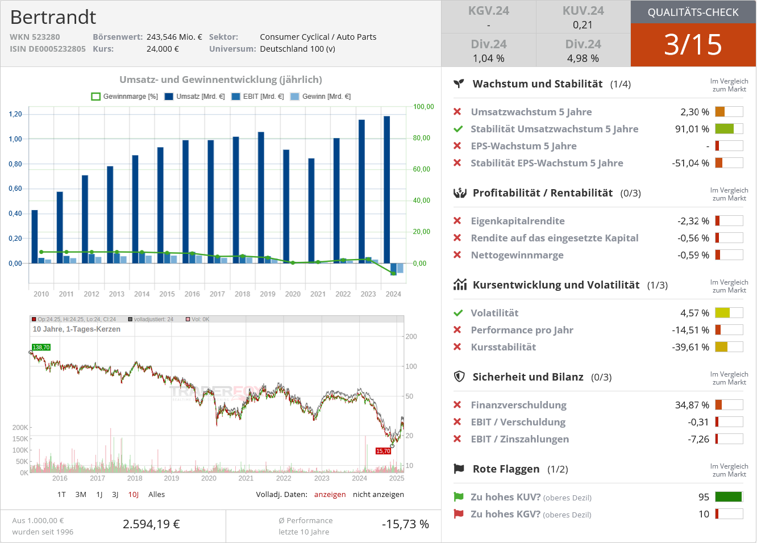Select the 10J chart timeframe
Image resolution: width=757 pixels, height=543 pixels.
[x=134, y=495]
